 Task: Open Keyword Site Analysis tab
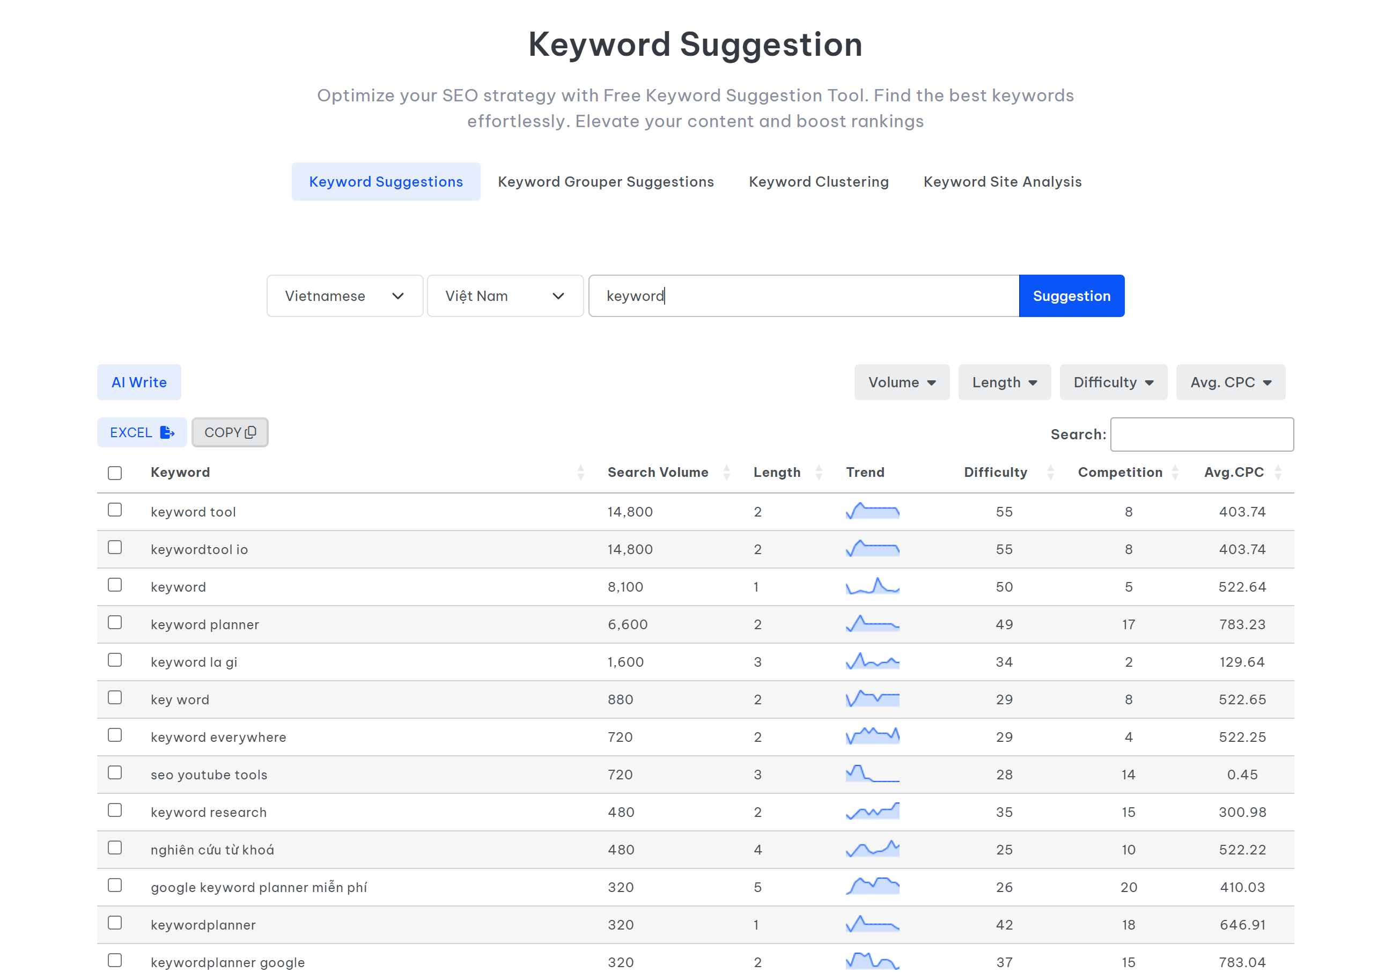click(x=1002, y=182)
